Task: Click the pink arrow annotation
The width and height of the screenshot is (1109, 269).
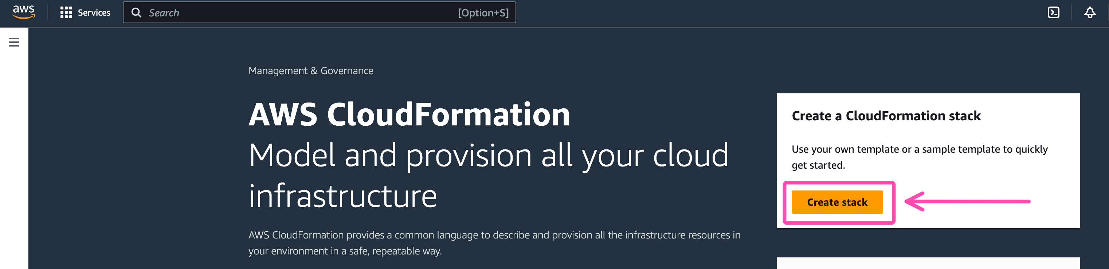Action: tap(967, 201)
